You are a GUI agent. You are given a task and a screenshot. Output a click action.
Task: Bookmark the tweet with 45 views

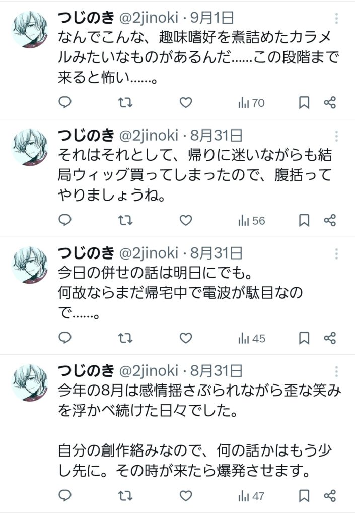304,338
